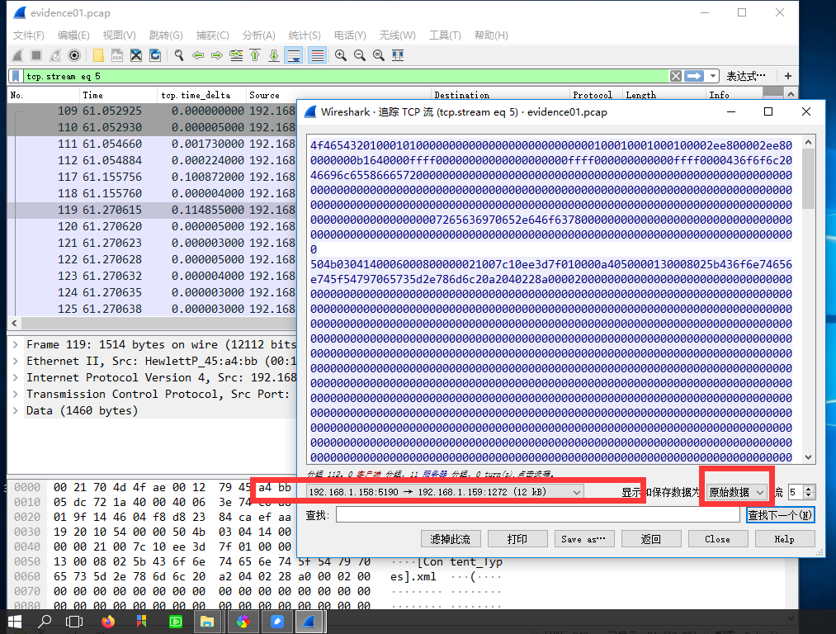The height and width of the screenshot is (634, 836).
Task: Expand the Ethernet II tree row
Action: point(16,361)
